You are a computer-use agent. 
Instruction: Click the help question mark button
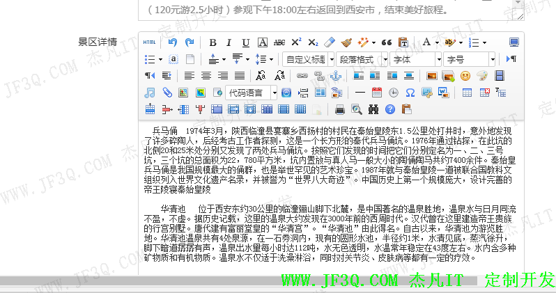389,109
